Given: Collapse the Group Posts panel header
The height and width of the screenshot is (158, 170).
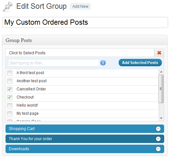Looking at the screenshot, I should [85, 40].
